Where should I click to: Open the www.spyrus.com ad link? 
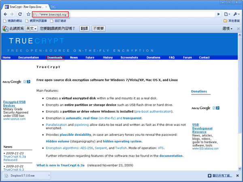click(x=15, y=119)
